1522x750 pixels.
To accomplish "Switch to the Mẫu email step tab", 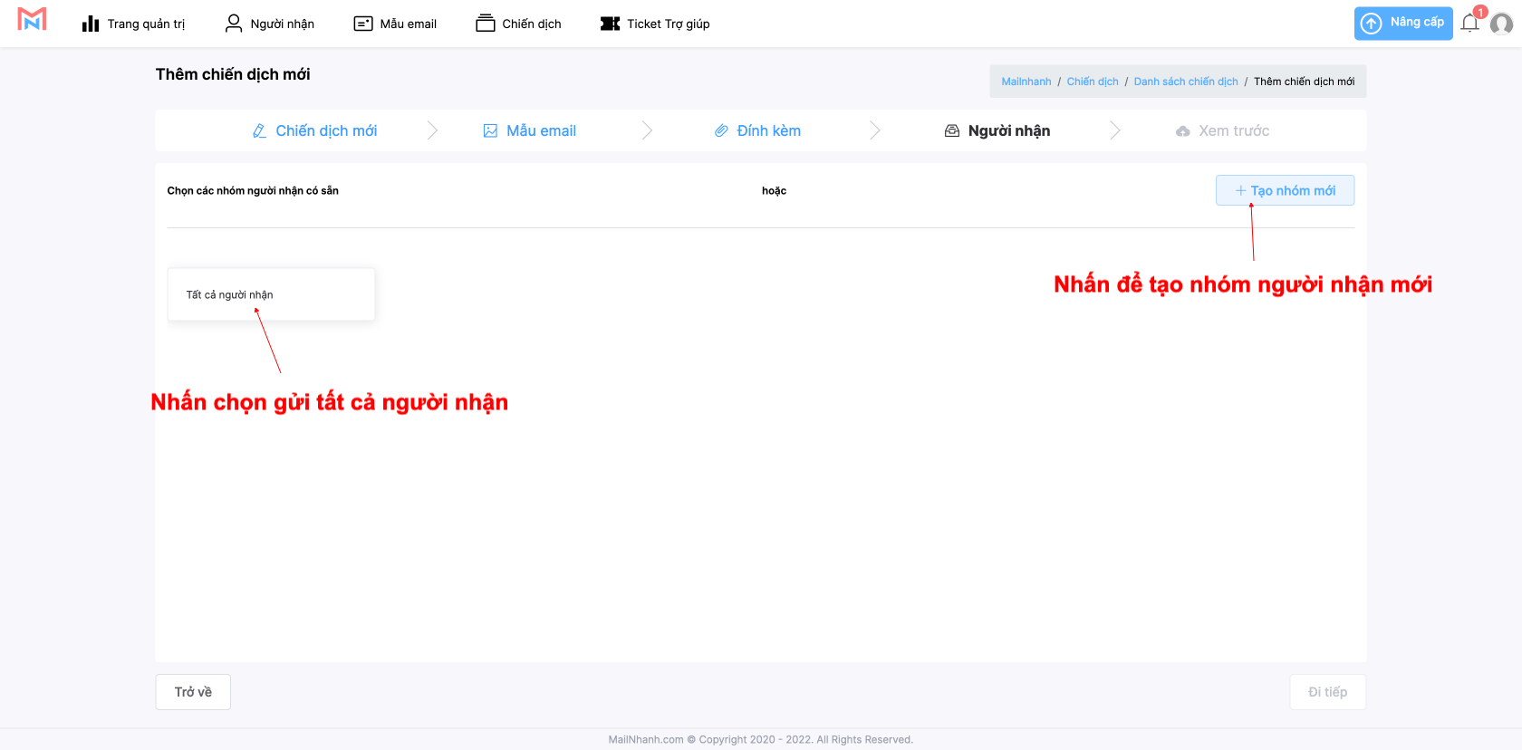I will point(530,130).
